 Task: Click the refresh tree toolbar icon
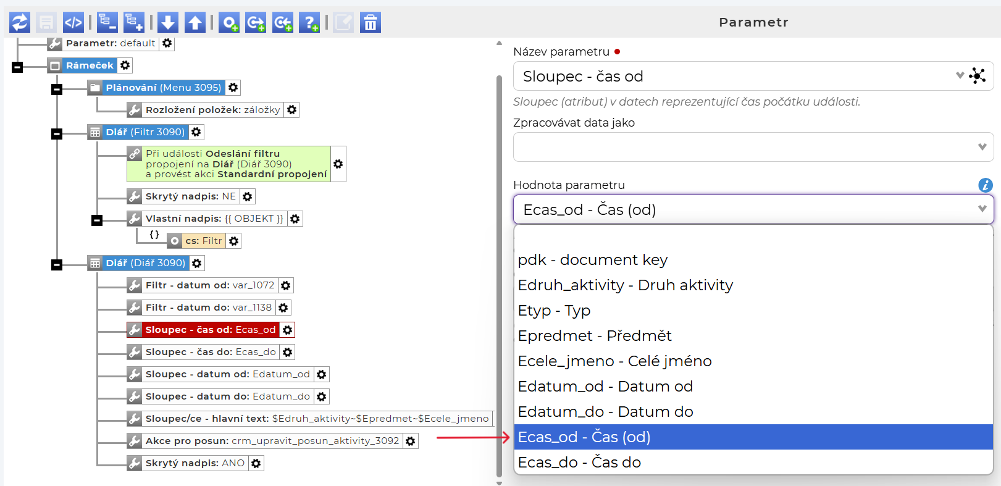[x=20, y=23]
